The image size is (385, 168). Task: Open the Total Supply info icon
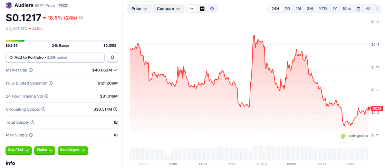[32, 122]
